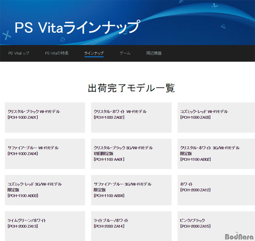Go to the ゲーム navigation tab
The height and width of the screenshot is (241, 255).
point(125,53)
